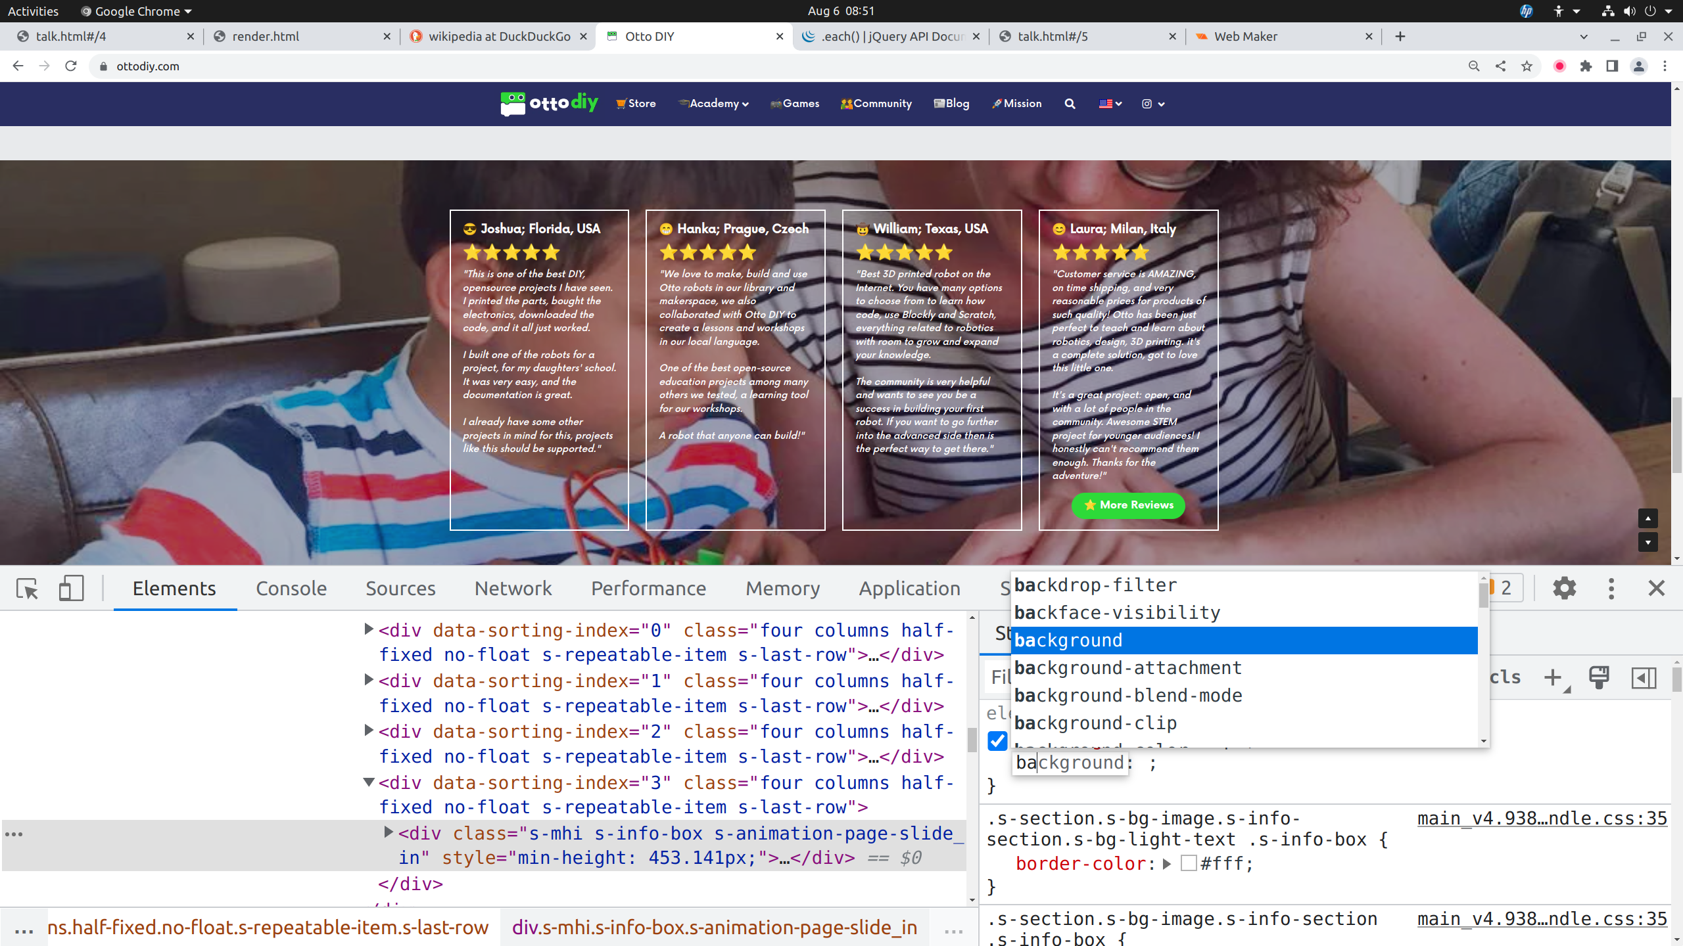Bookmark this page with the star icon
Viewport: 1683px width, 946px height.
click(1527, 66)
